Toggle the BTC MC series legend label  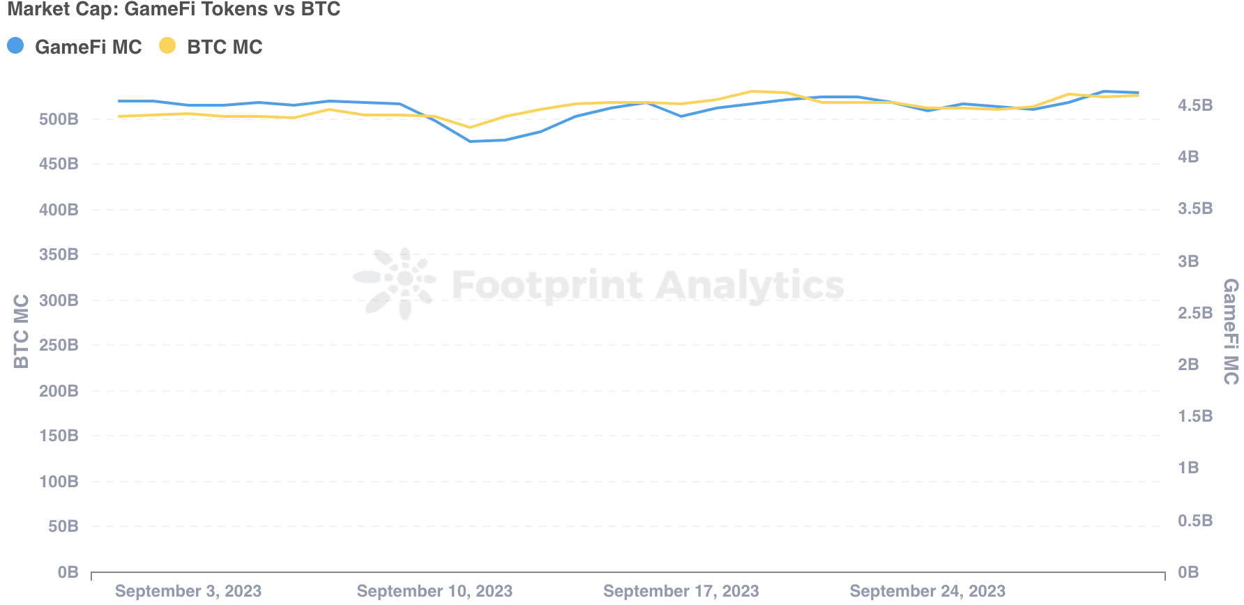point(225,47)
